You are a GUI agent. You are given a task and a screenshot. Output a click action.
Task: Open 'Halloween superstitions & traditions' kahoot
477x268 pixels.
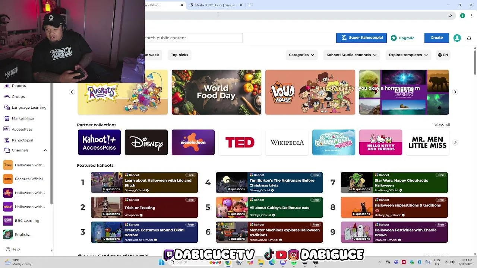[394, 207]
